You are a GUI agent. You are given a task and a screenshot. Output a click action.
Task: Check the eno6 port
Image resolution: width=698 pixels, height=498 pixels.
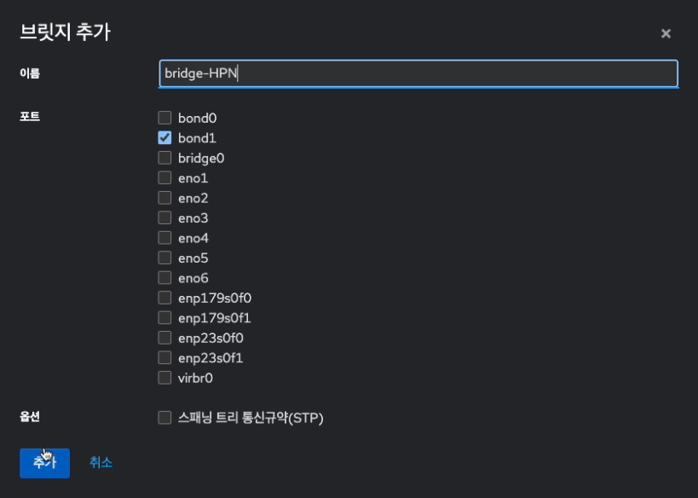[x=165, y=278]
